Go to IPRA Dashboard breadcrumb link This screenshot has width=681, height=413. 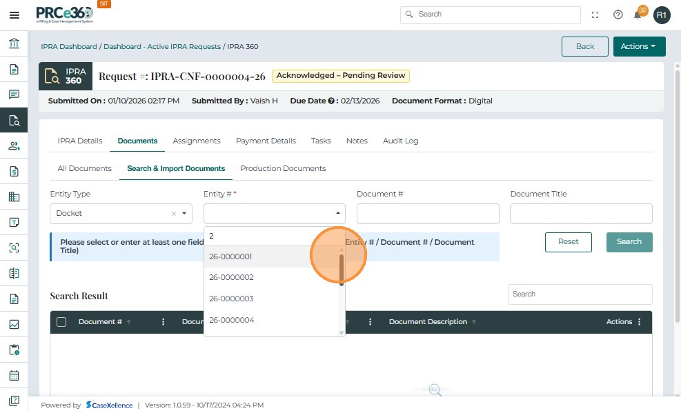68,46
